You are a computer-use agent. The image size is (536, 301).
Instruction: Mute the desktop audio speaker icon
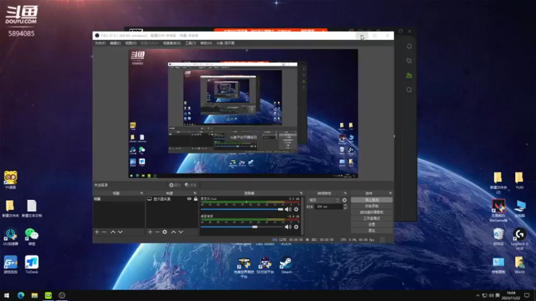coord(288,227)
